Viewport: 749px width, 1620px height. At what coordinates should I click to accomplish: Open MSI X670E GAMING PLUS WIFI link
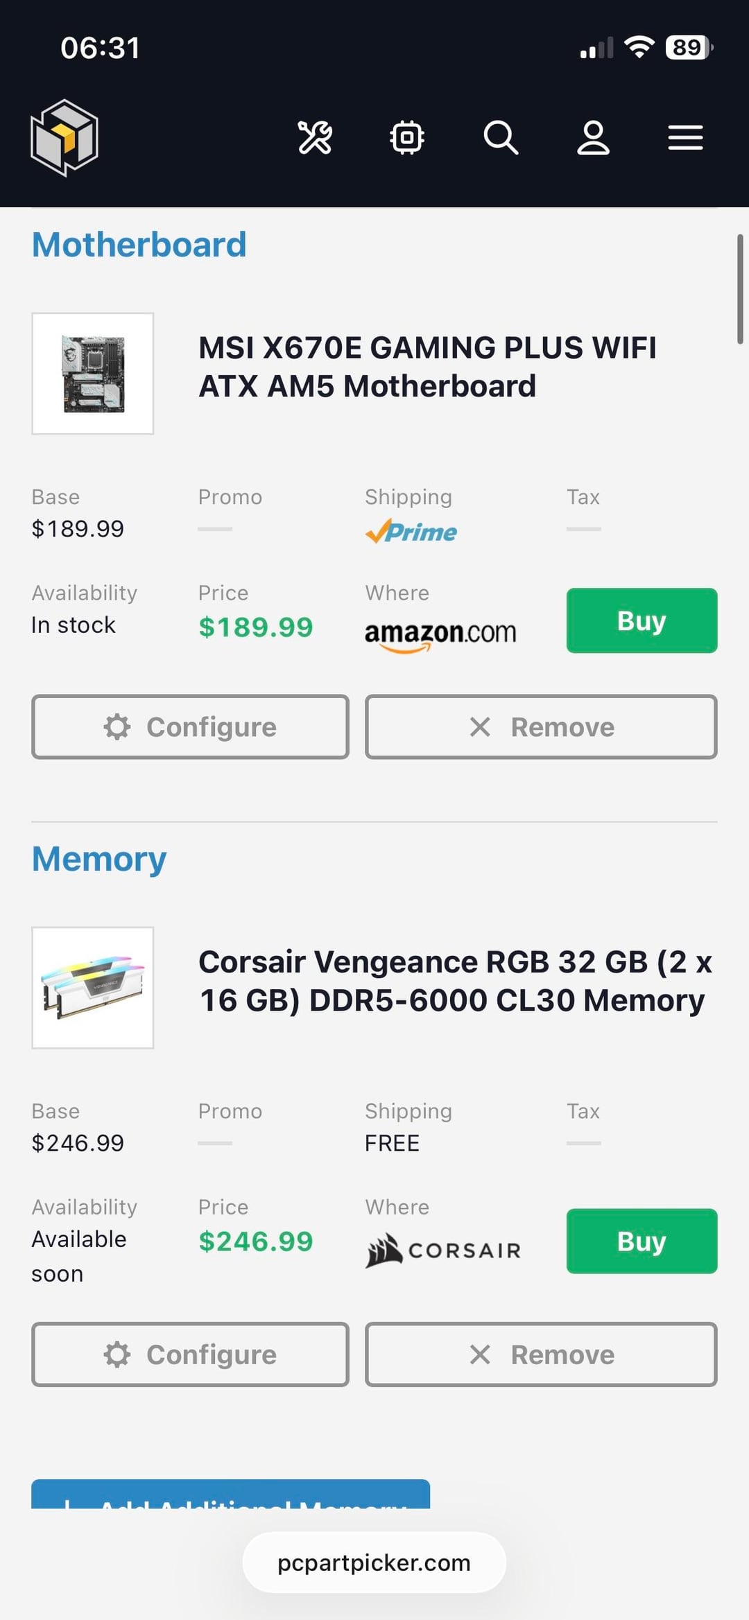(x=427, y=367)
